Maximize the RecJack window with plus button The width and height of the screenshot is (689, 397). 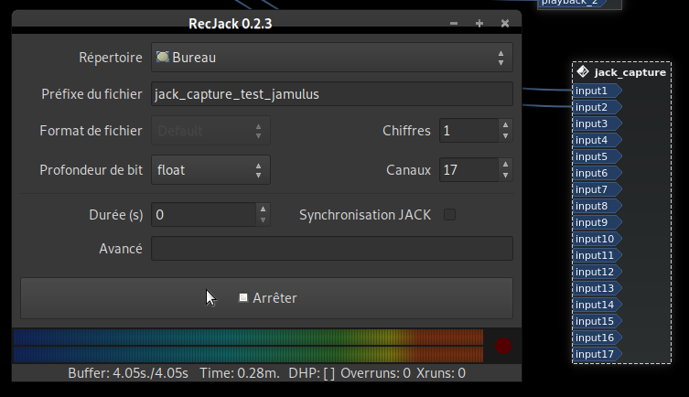click(x=479, y=23)
